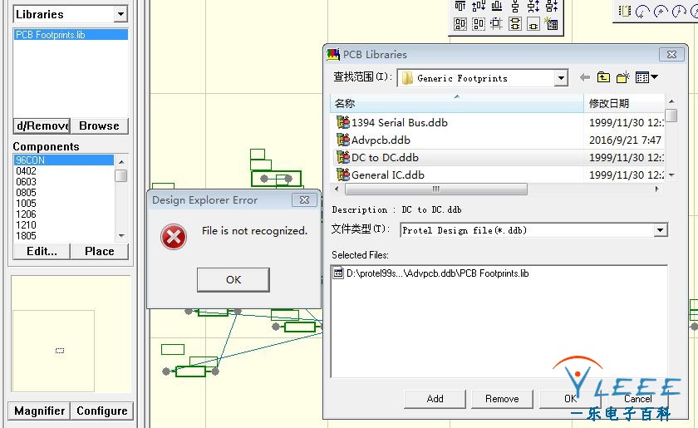The width and height of the screenshot is (698, 428).
Task: Click the arrange within room icon
Action: coord(460,24)
